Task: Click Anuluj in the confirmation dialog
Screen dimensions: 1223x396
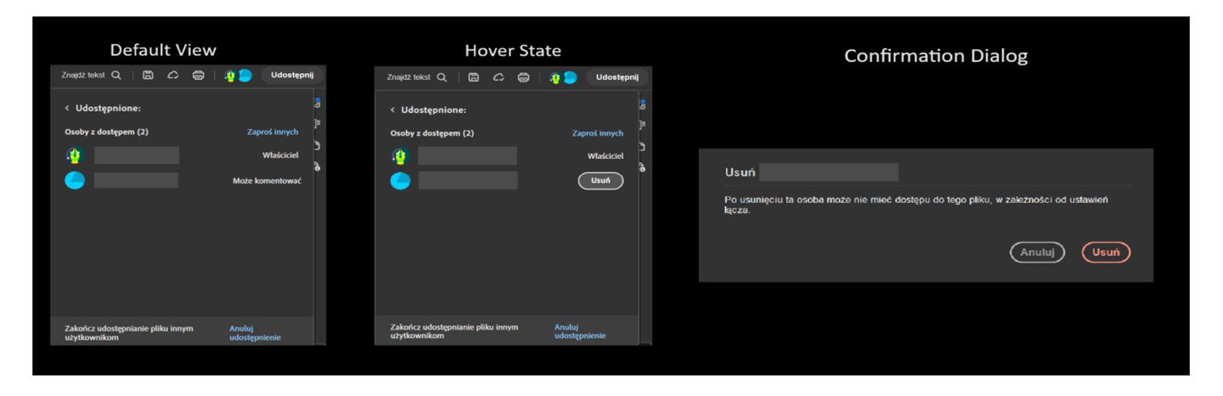Action: point(1037,252)
